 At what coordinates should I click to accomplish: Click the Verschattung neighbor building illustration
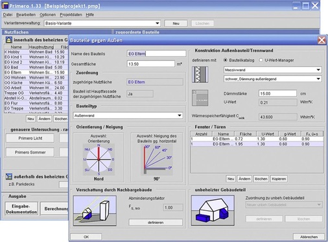[x=95, y=211]
